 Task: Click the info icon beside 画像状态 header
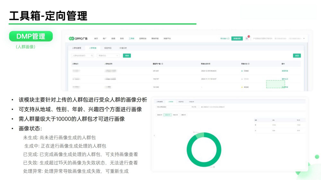pyautogui.click(x=248, y=64)
